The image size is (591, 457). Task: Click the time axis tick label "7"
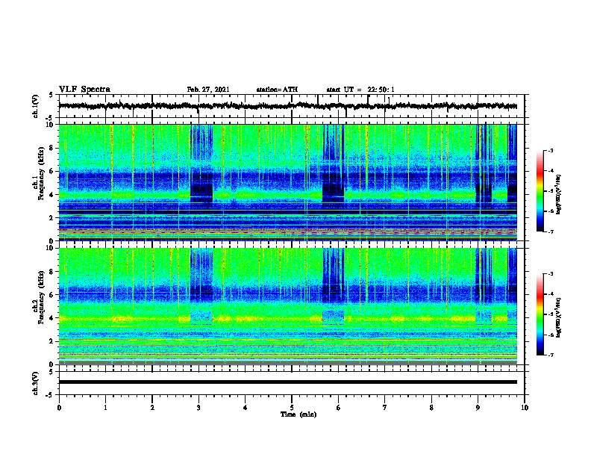coord(385,408)
